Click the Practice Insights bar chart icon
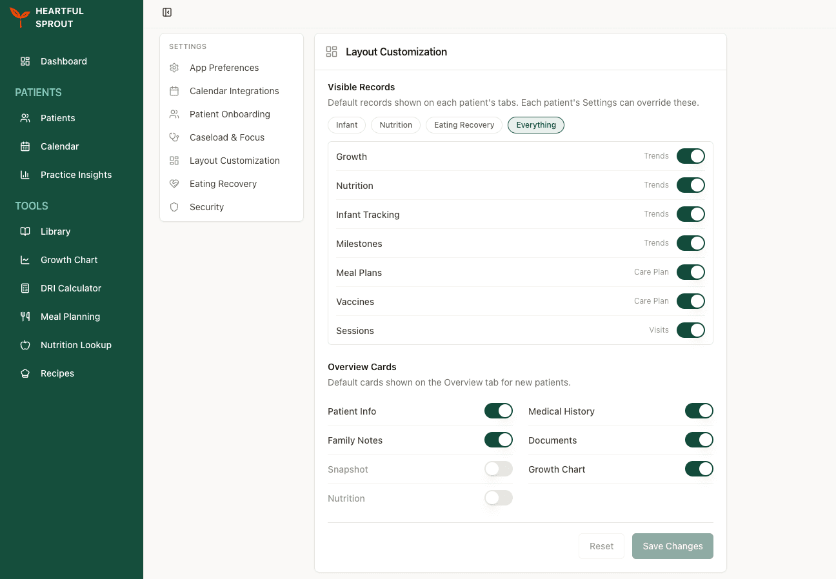 click(25, 175)
